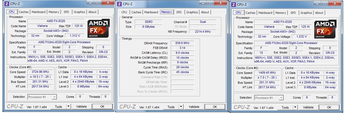
Task: Open Caches tab in the DDR3 memory window
Action: tap(136, 12)
